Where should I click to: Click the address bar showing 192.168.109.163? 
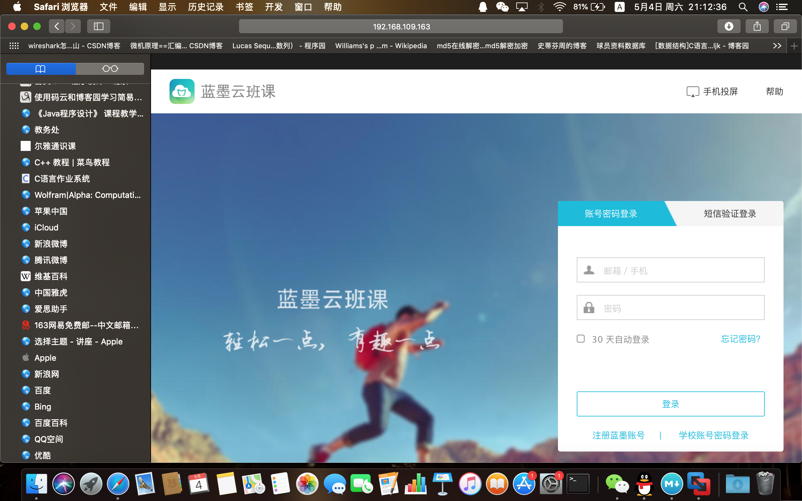(x=401, y=26)
